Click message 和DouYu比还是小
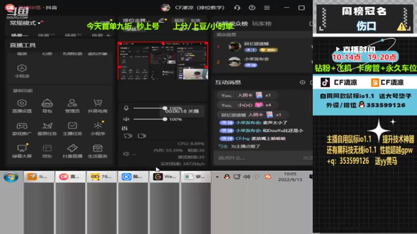The width and height of the screenshot is (417, 234). tap(283, 131)
